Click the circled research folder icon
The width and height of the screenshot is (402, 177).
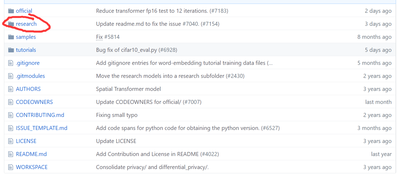pos(11,24)
